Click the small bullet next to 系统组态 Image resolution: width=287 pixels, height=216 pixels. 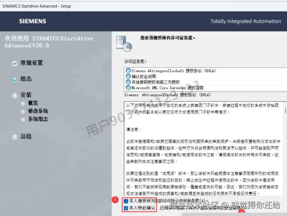[x=23, y=119]
